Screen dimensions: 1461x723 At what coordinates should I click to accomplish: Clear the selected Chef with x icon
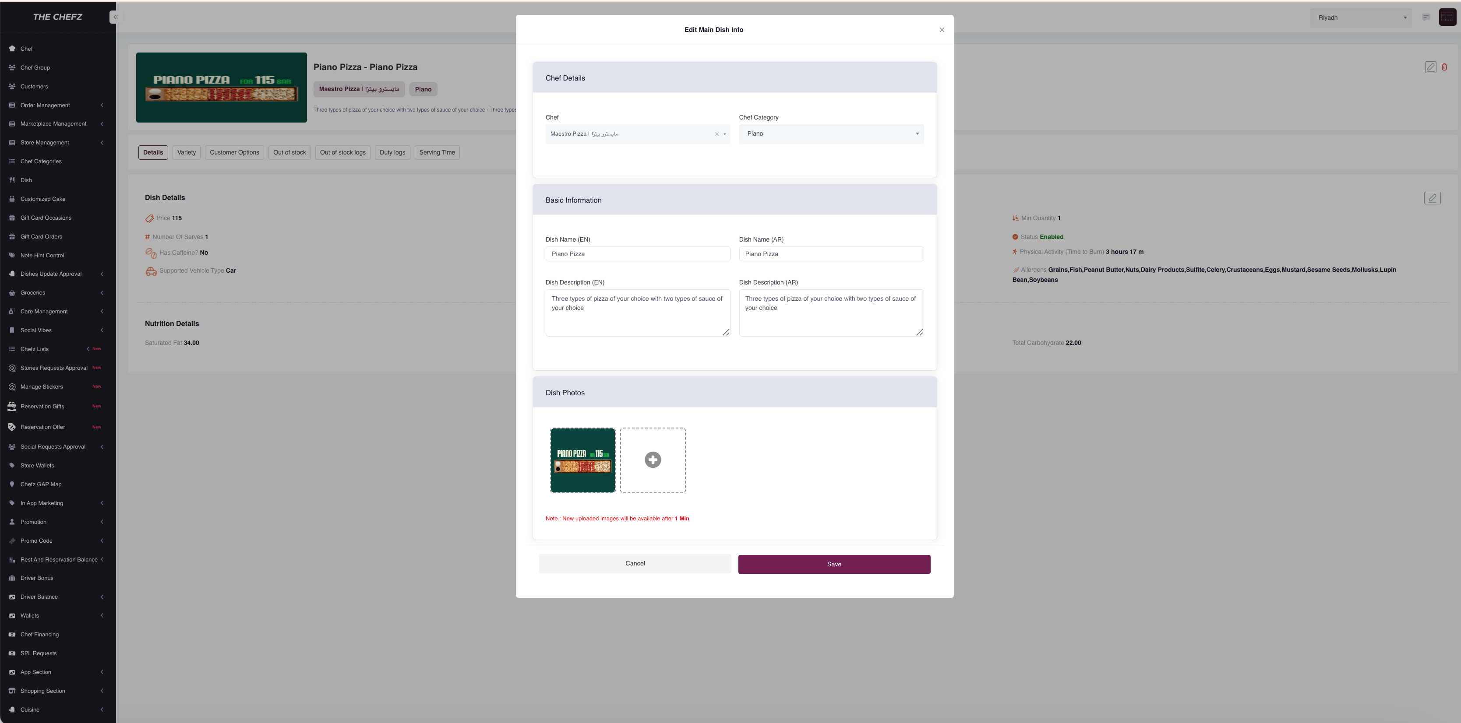717,134
